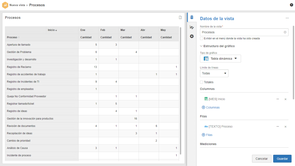Click the export icon in Procesos panel
Viewport: 295px width, 166px height.
[180, 18]
